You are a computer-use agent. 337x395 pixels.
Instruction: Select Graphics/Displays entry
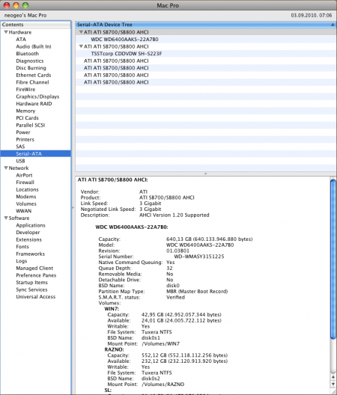[x=37, y=97]
